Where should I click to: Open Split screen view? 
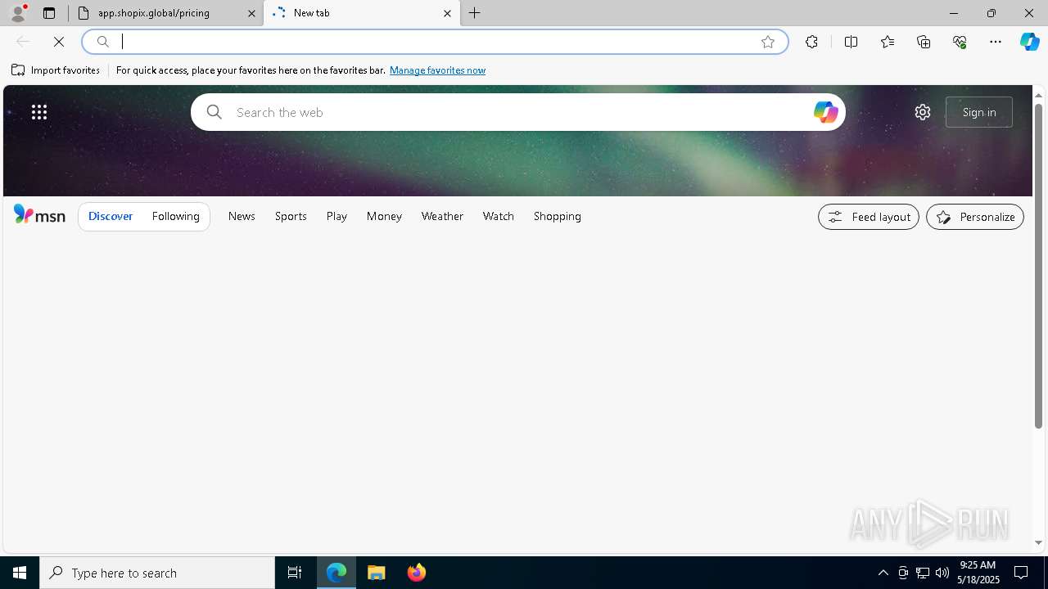pyautogui.click(x=851, y=42)
